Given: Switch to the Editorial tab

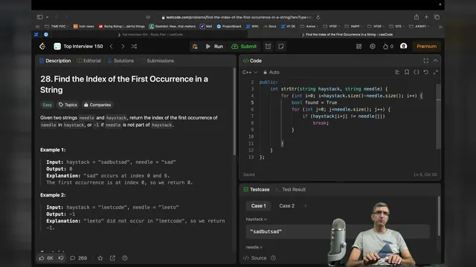Looking at the screenshot, I should [89, 61].
